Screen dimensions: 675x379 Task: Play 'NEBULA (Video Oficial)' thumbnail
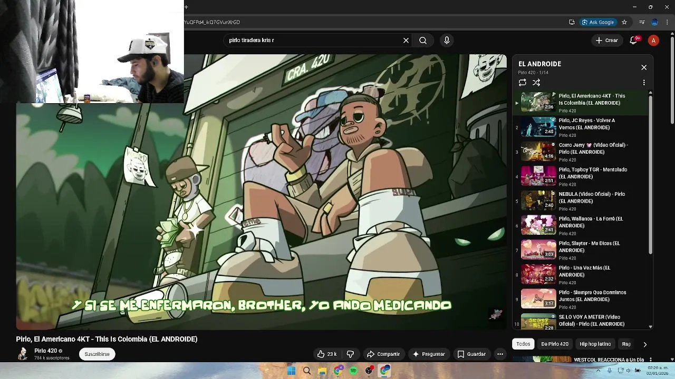pyautogui.click(x=538, y=201)
